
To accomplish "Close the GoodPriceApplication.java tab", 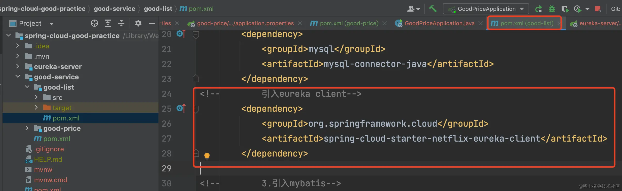I will [481, 23].
